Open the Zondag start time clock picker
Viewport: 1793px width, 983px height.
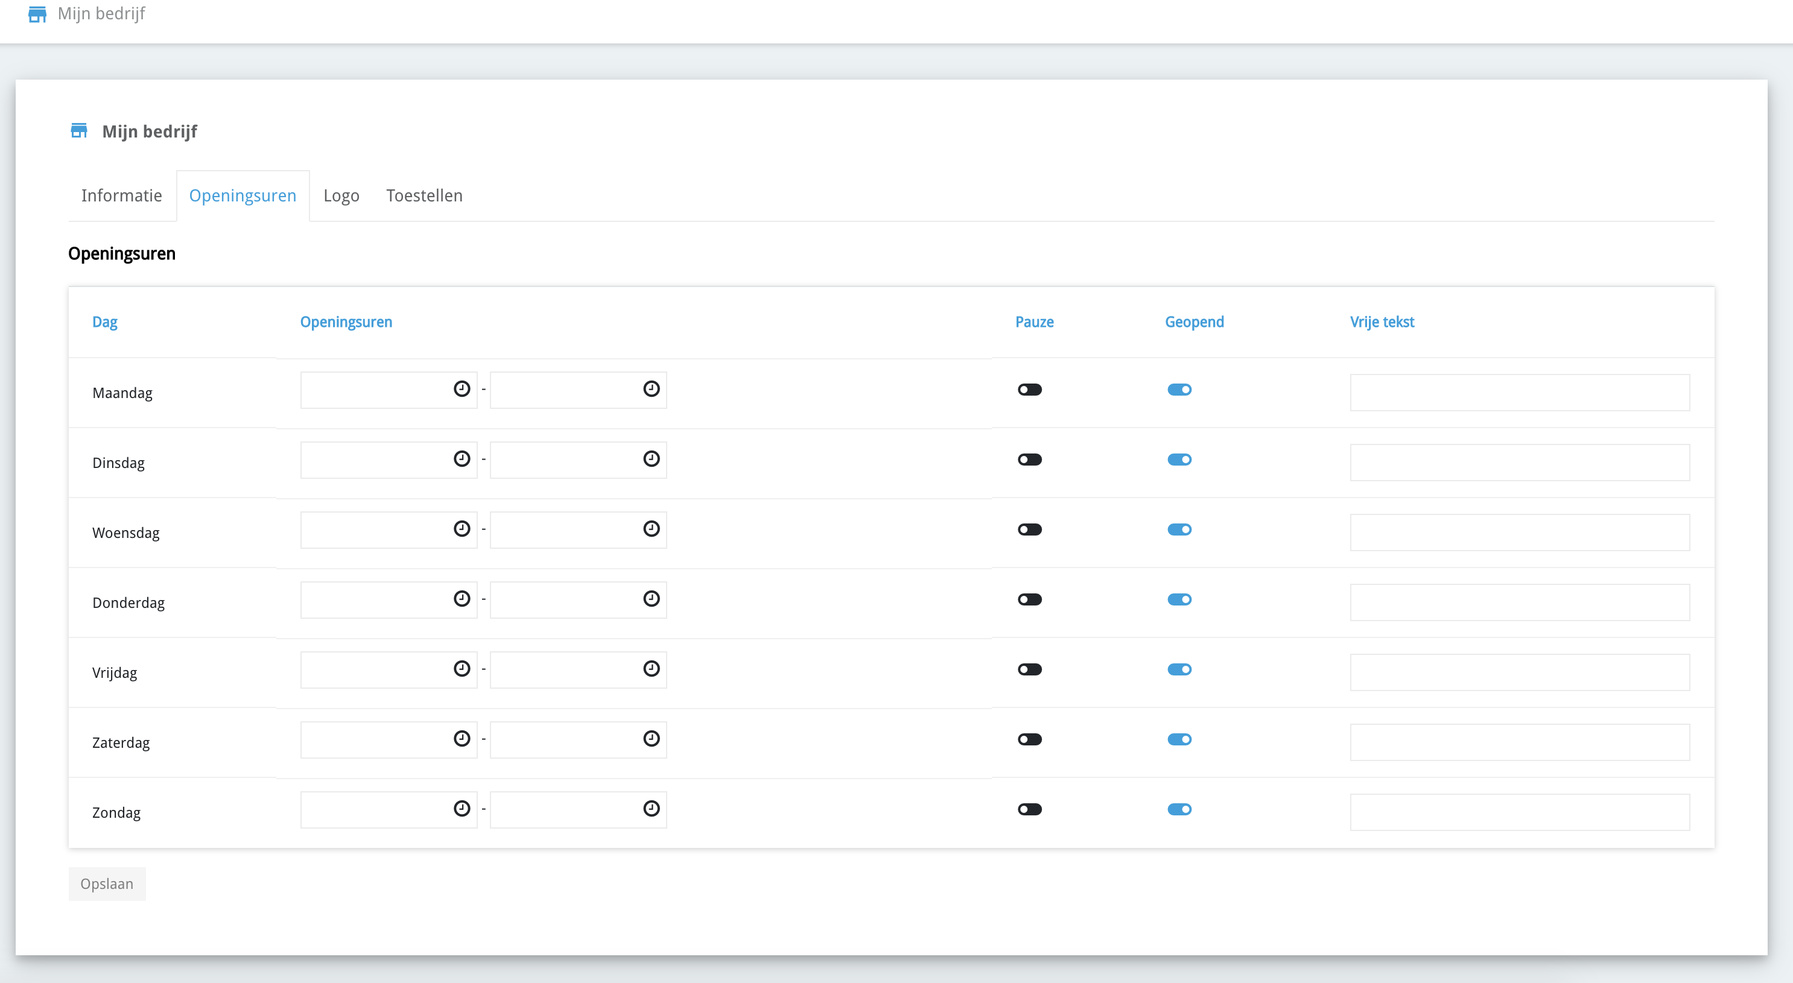click(x=462, y=808)
